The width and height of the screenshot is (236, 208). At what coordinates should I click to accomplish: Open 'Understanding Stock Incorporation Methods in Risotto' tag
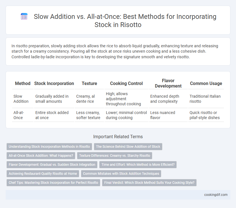pos(49,147)
